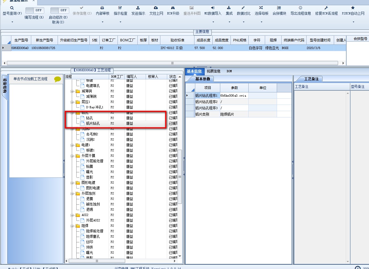Click P2ECN自动上网 star icon
The width and height of the screenshot is (369, 269).
click(x=353, y=8)
